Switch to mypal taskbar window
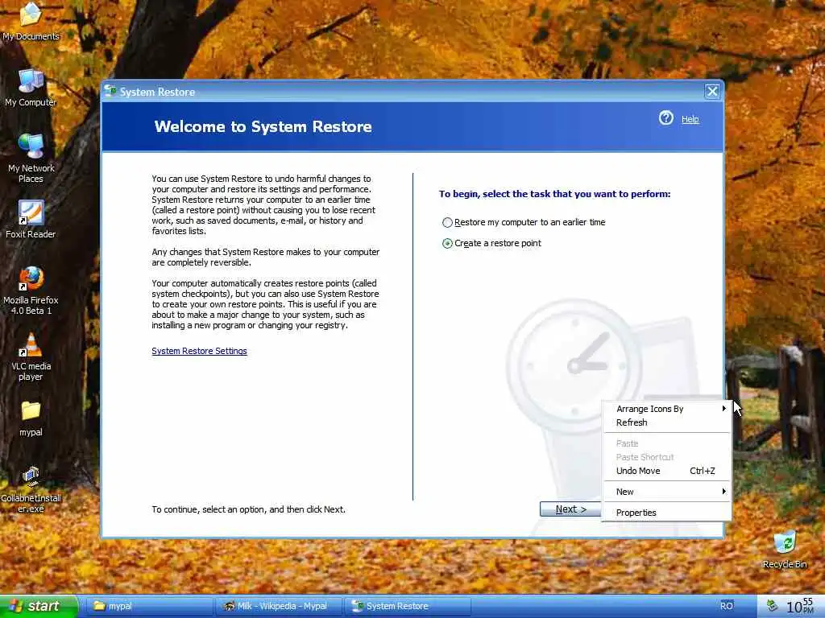825x618 pixels. [148, 606]
